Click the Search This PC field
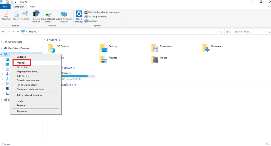The image size is (271, 146). (x=250, y=32)
